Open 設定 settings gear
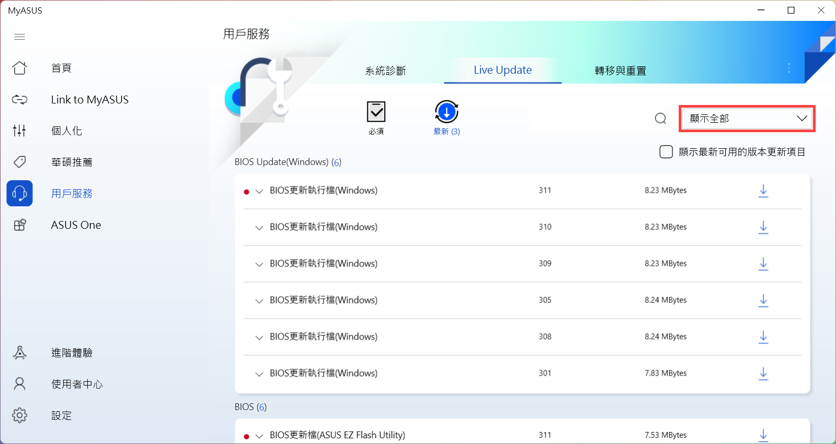836x444 pixels. [19, 415]
